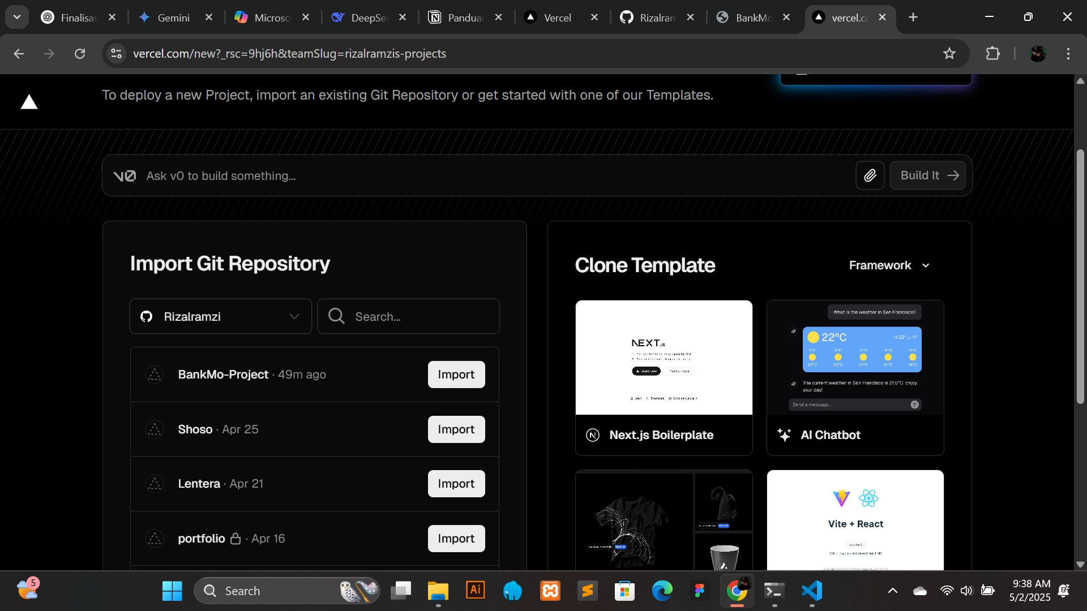Screen dimensions: 1087x611
Task: Go back to previous page
Action: (x=19, y=54)
